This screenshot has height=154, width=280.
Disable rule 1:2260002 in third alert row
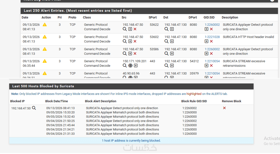[211, 54]
